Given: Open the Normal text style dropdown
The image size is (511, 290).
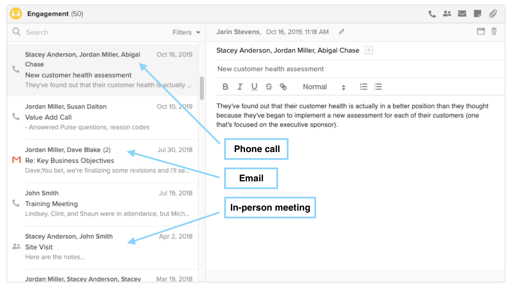Looking at the screenshot, I should tap(324, 87).
